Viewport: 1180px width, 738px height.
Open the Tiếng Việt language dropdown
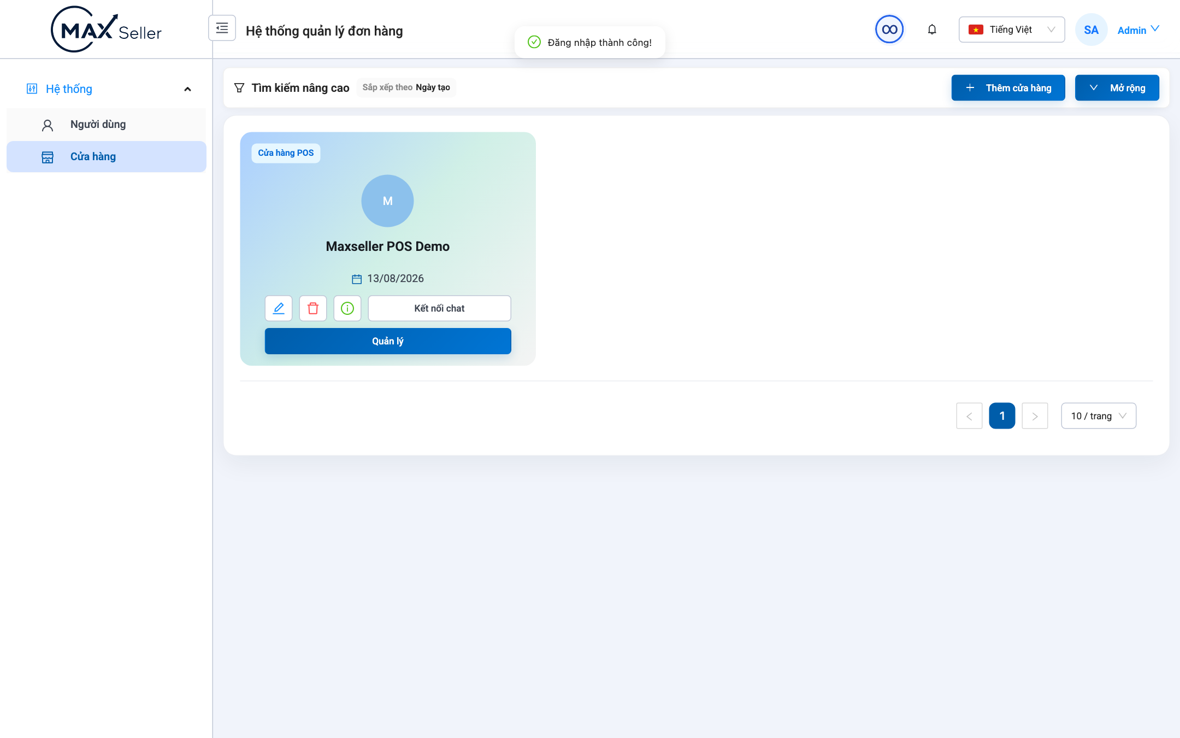click(x=1012, y=30)
